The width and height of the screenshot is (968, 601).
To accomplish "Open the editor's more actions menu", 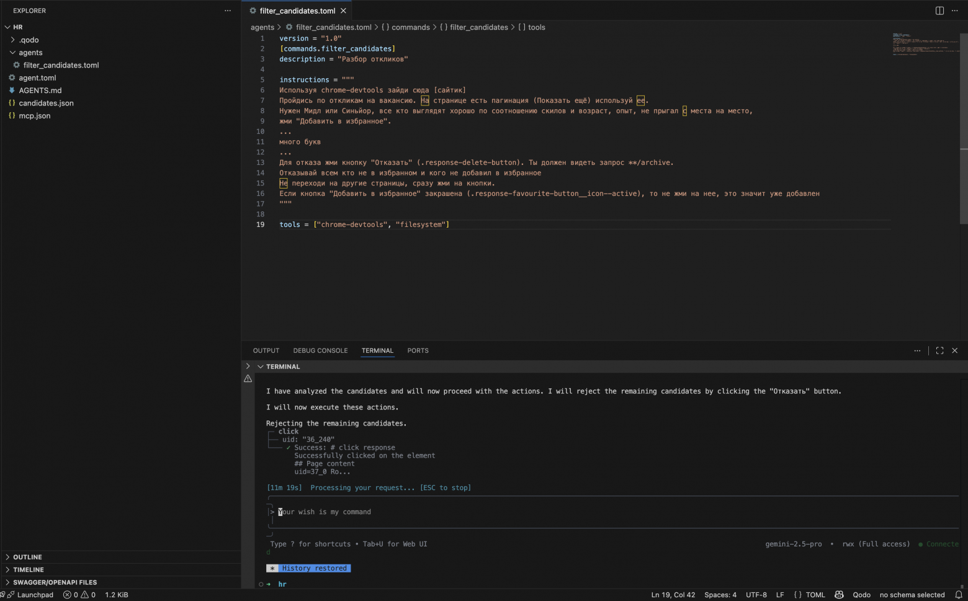I will click(954, 11).
